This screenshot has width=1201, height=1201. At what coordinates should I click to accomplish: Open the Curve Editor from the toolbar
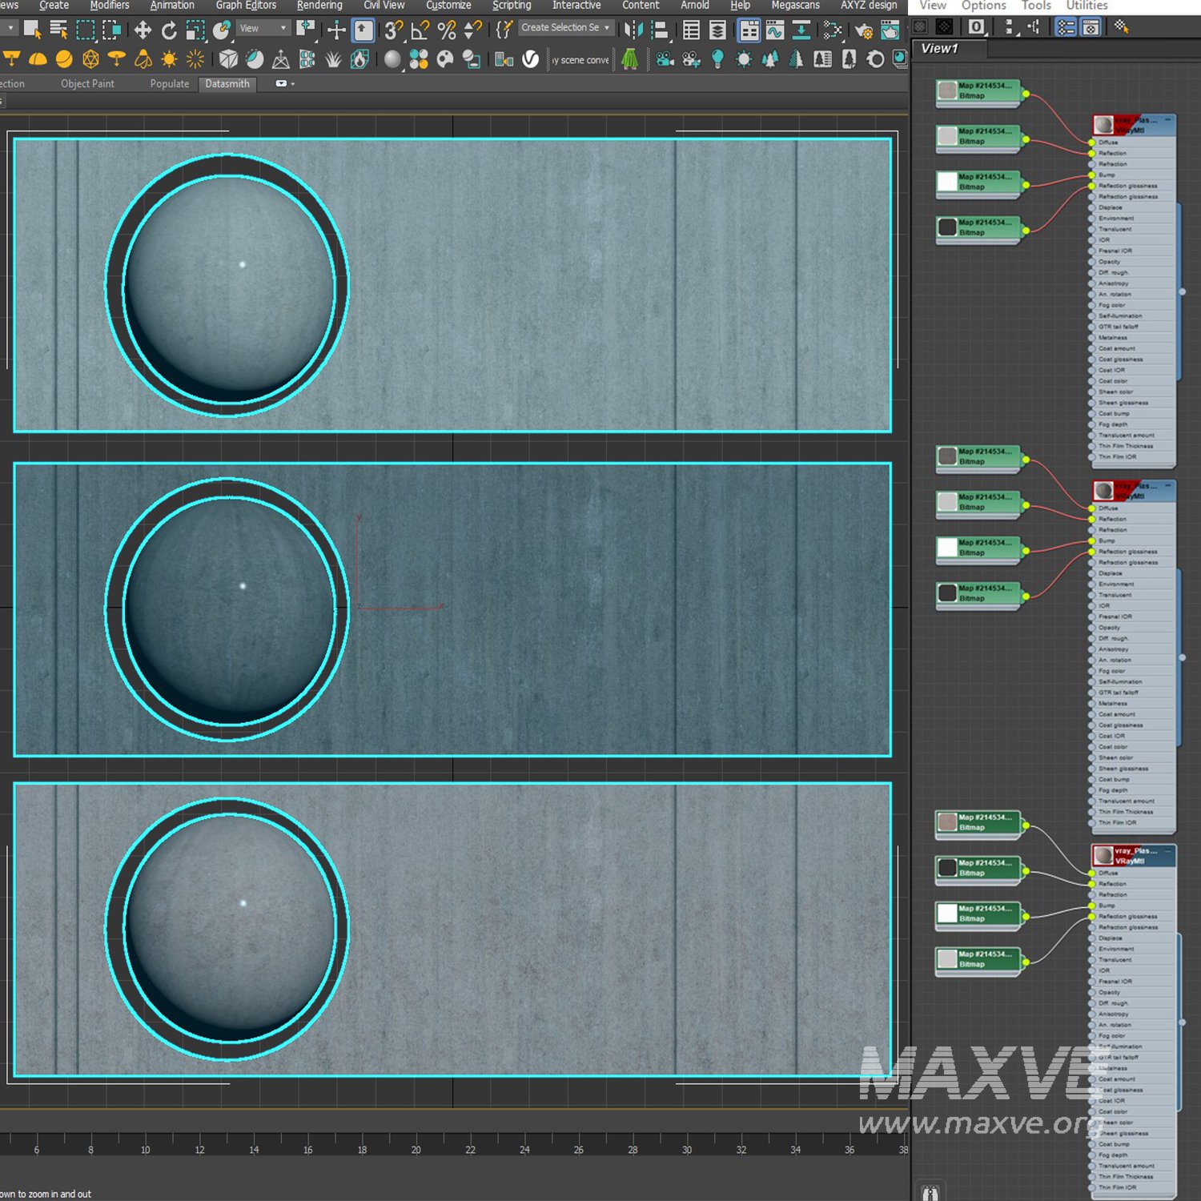[774, 30]
